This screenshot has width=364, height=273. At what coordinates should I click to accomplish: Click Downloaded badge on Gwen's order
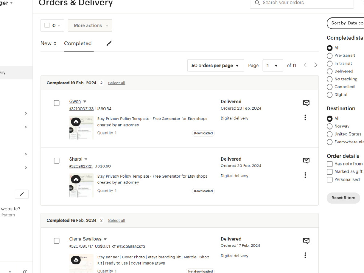pyautogui.click(x=203, y=133)
